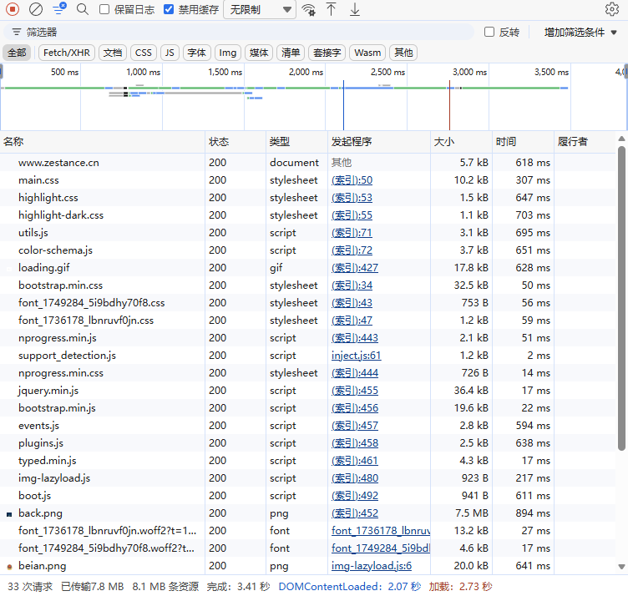The width and height of the screenshot is (628, 596).
Task: Click the stop recording network log icon
Action: click(13, 9)
